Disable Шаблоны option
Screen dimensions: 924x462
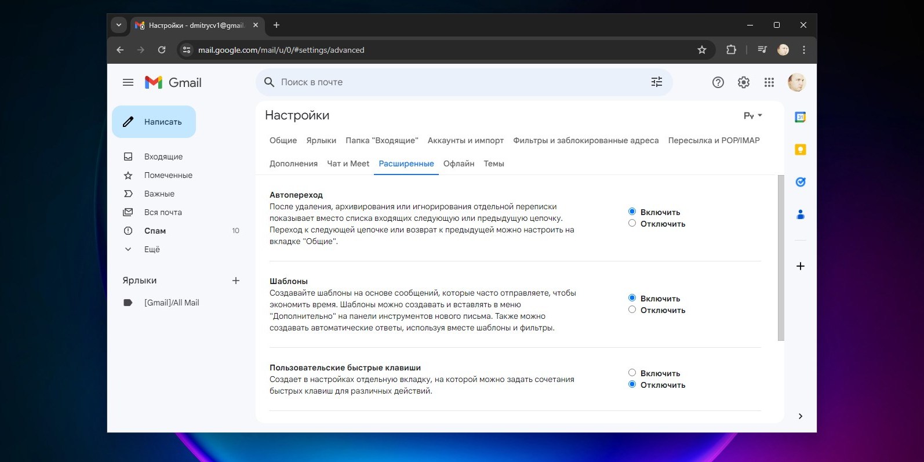pyautogui.click(x=632, y=310)
